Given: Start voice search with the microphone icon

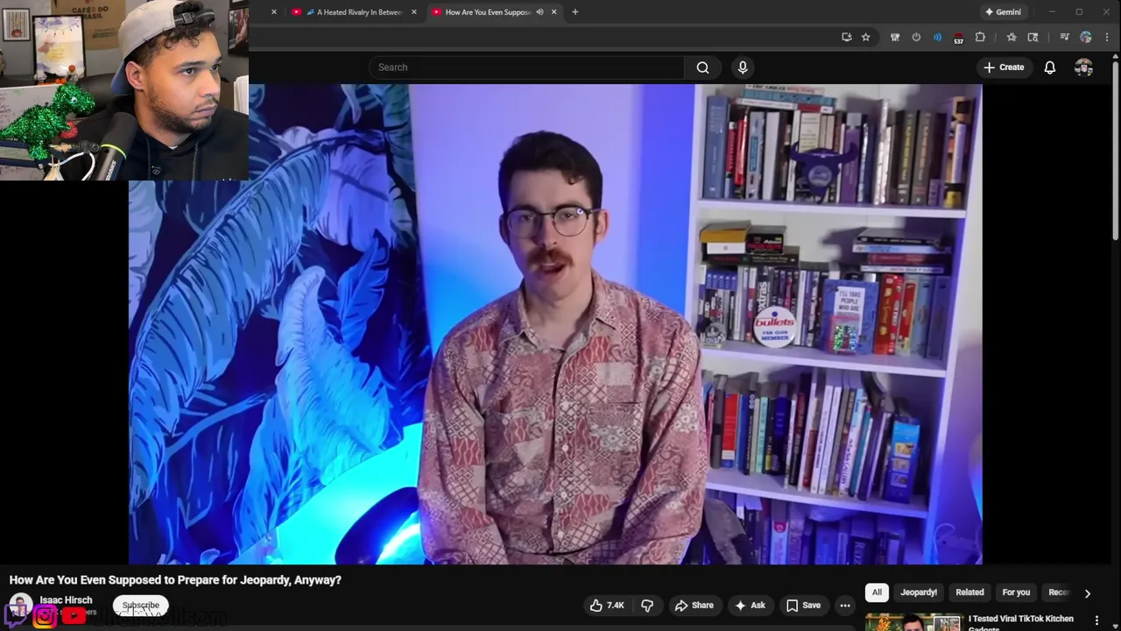Looking at the screenshot, I should (x=743, y=67).
